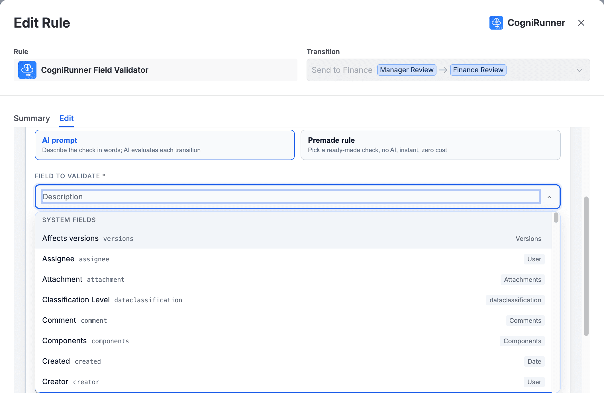Click the dropdown list scrollbar thumb
Image resolution: width=604 pixels, height=393 pixels.
(x=556, y=218)
